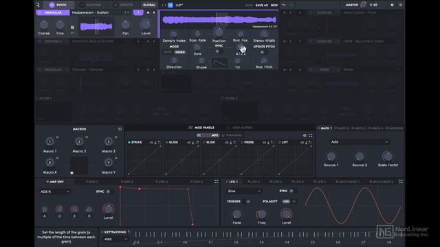The image size is (440, 247).
Task: Click the Macro XY pad
Action: tap(79, 165)
